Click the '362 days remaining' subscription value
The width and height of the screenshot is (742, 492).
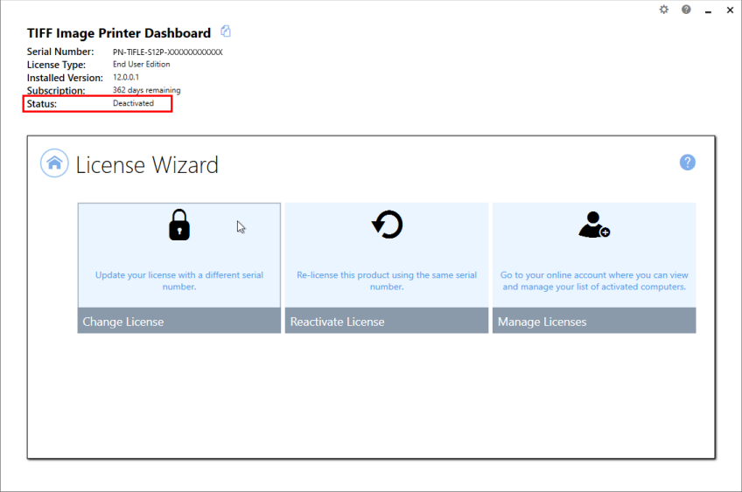pos(147,90)
